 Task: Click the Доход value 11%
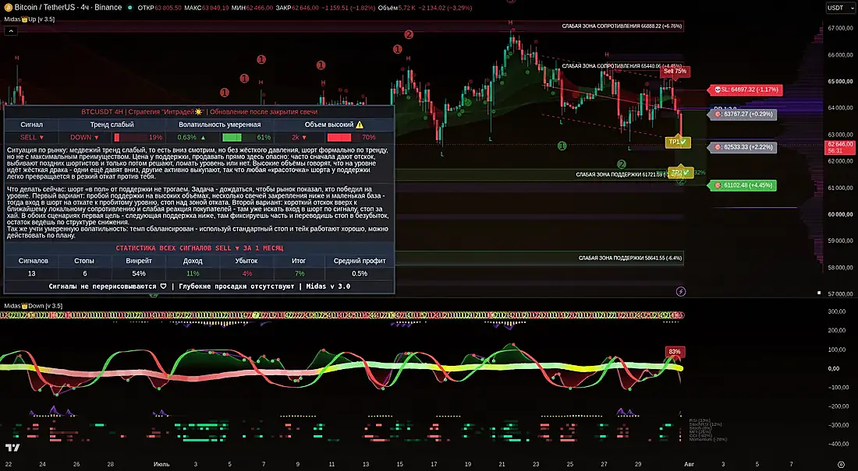(x=193, y=274)
